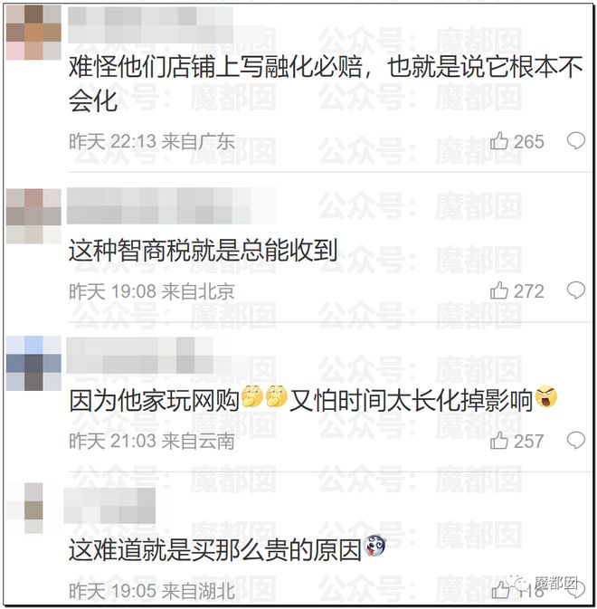Image resolution: width=597 pixels, height=609 pixels.
Task: Click the reply bubble on the 云南 comment
Action: pos(576,440)
